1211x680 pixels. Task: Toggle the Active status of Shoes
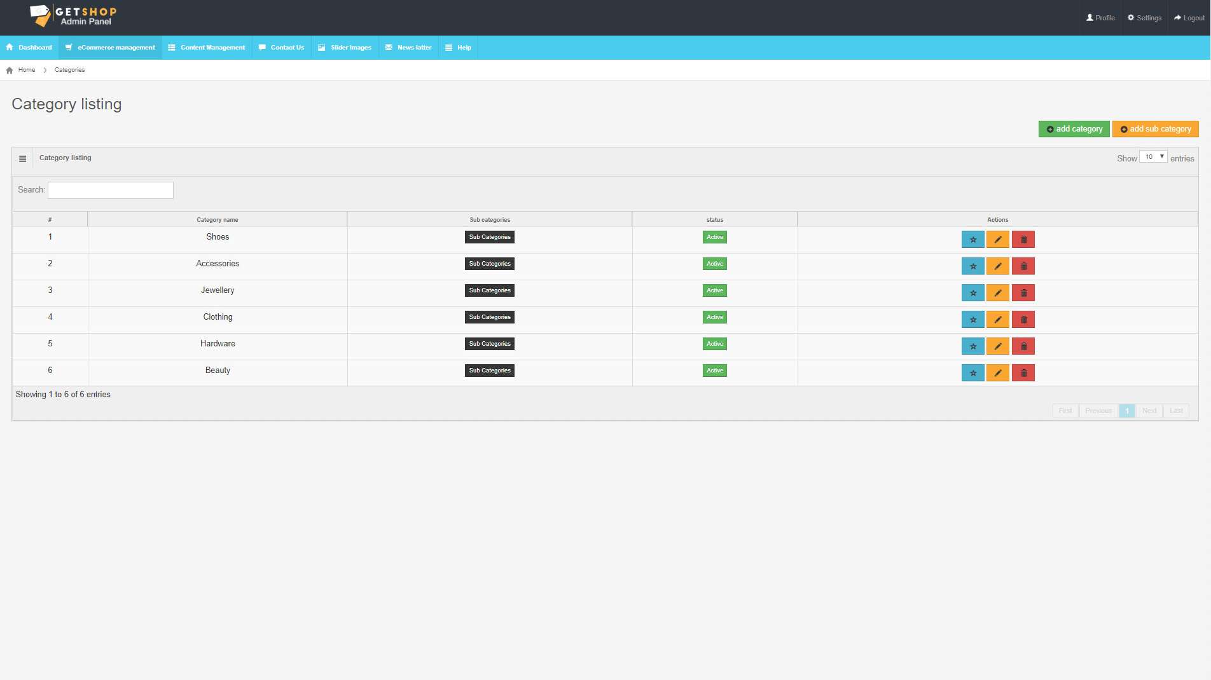click(x=714, y=237)
